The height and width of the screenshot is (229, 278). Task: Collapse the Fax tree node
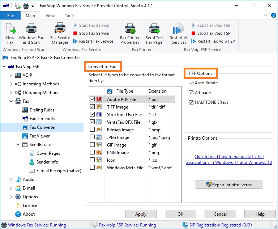pyautogui.click(x=11, y=101)
